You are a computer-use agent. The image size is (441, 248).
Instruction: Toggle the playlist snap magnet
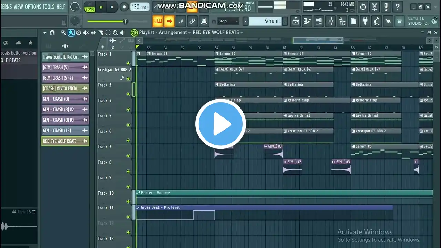pos(52,33)
